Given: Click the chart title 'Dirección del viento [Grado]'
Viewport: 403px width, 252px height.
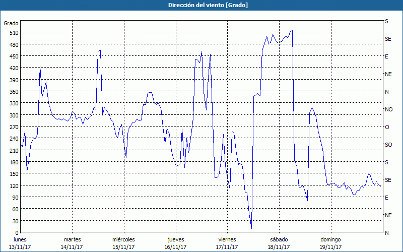Looking at the screenshot, I should 201,5.
